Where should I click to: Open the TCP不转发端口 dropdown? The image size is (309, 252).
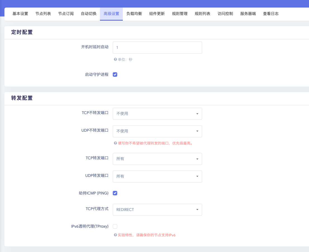(x=157, y=114)
